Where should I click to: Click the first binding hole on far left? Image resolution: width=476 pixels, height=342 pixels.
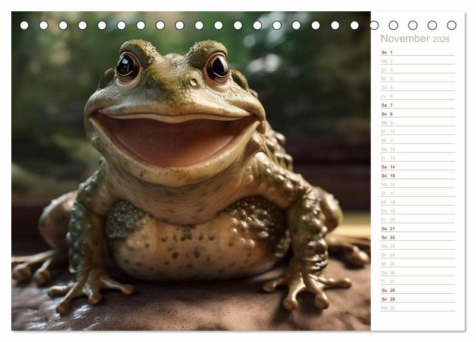(24, 26)
